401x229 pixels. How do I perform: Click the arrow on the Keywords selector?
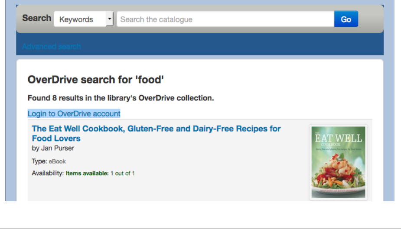[x=110, y=19]
